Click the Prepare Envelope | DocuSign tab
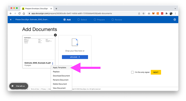 pos(37,8)
